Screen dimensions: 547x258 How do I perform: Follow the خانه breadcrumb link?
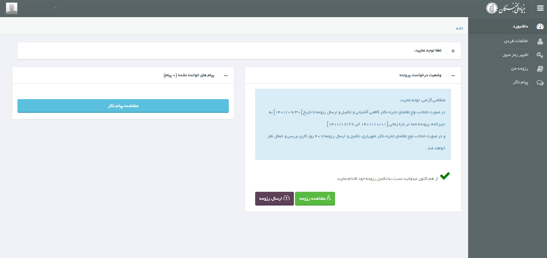(460, 28)
